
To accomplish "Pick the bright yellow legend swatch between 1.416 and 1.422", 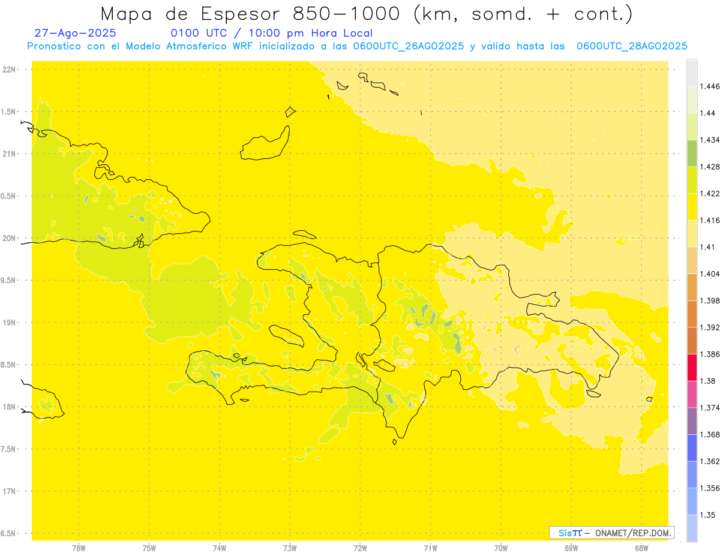I will 692,207.
